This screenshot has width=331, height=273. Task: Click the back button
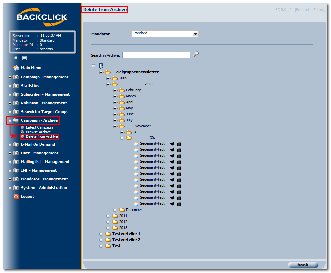303,265
